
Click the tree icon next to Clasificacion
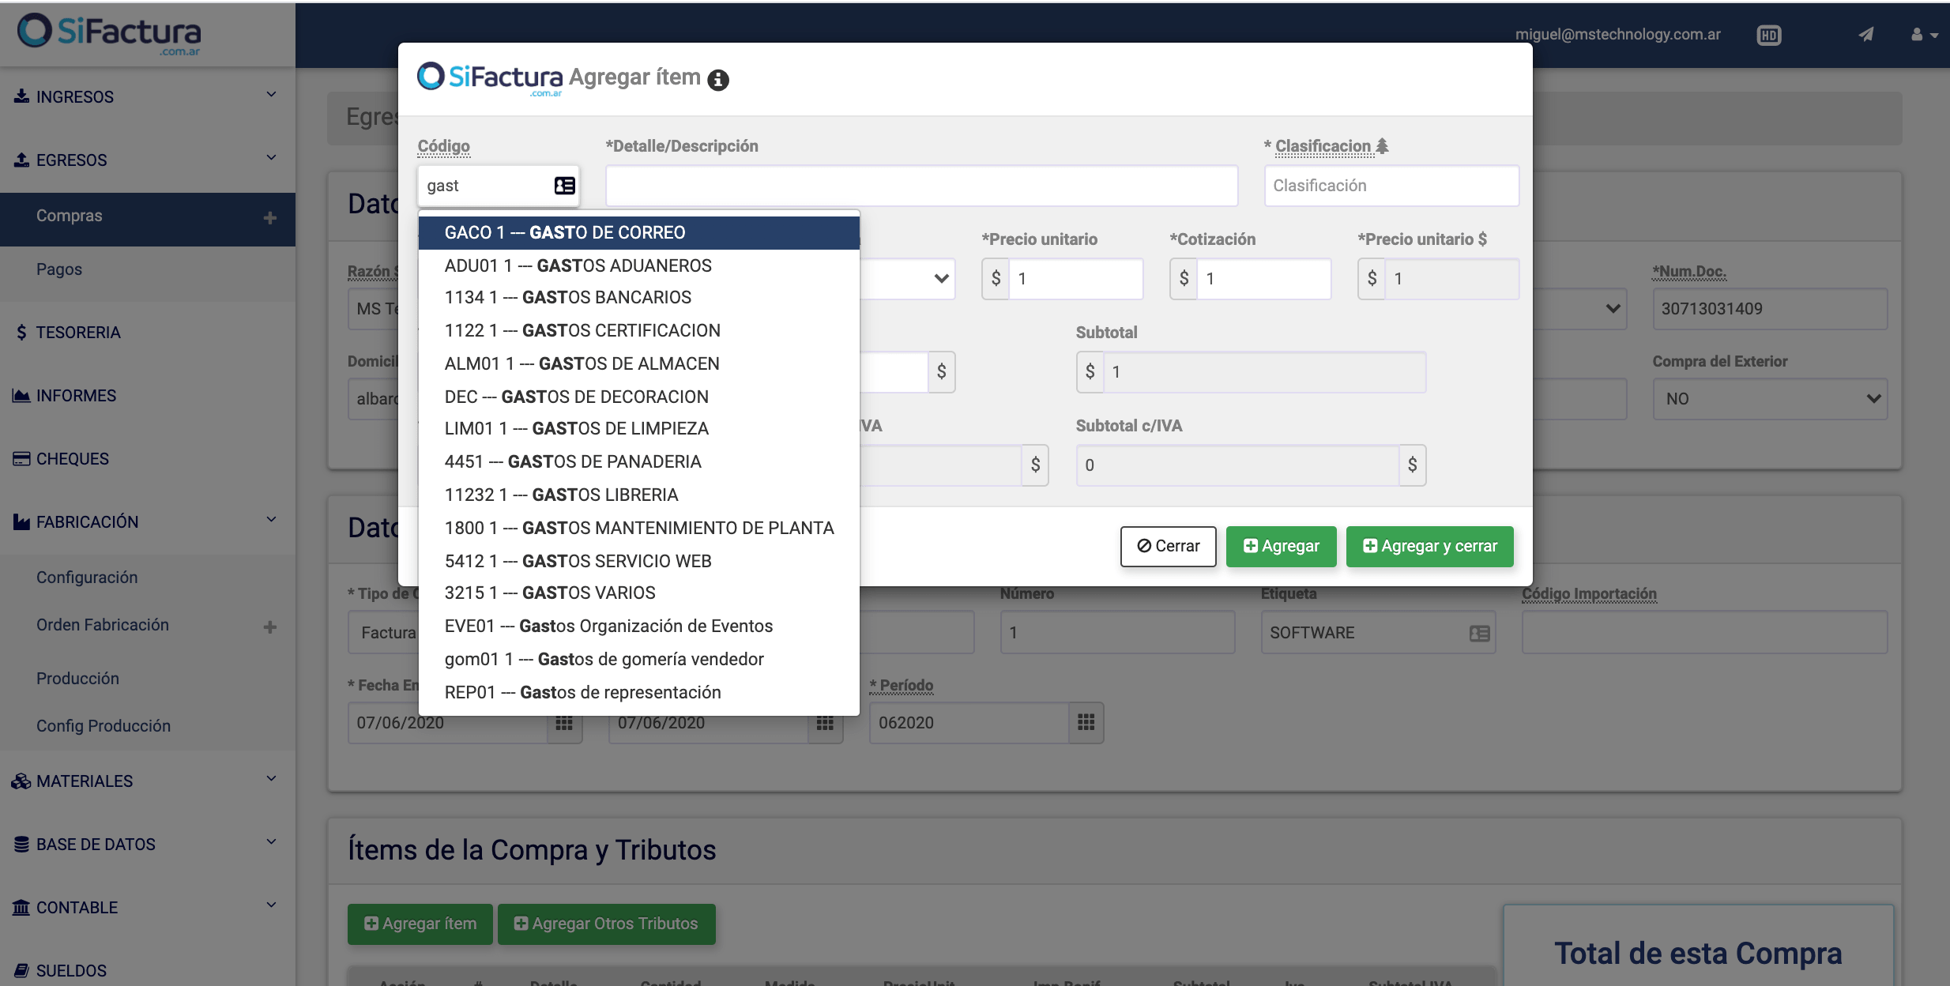[1382, 146]
